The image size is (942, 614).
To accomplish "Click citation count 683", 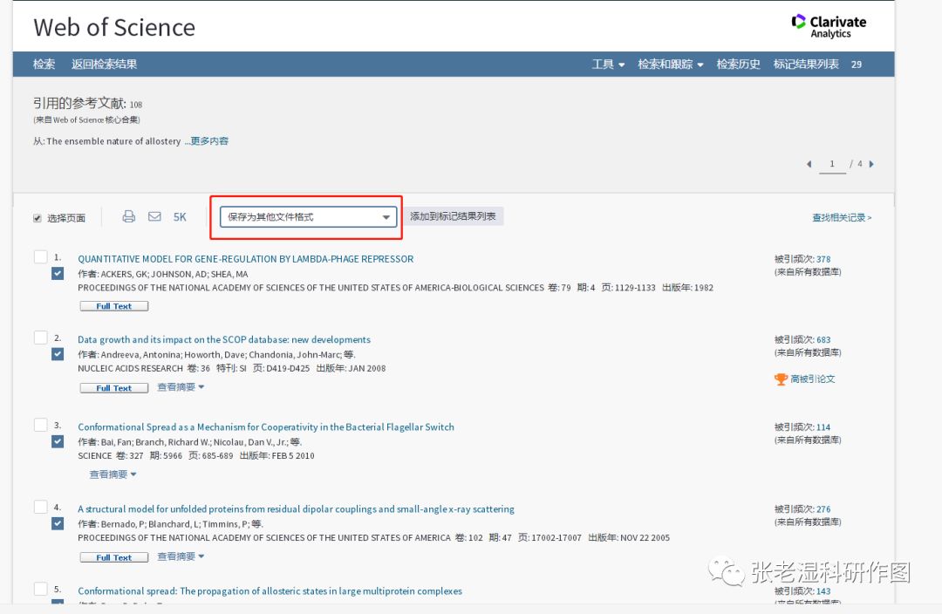I will (x=823, y=340).
